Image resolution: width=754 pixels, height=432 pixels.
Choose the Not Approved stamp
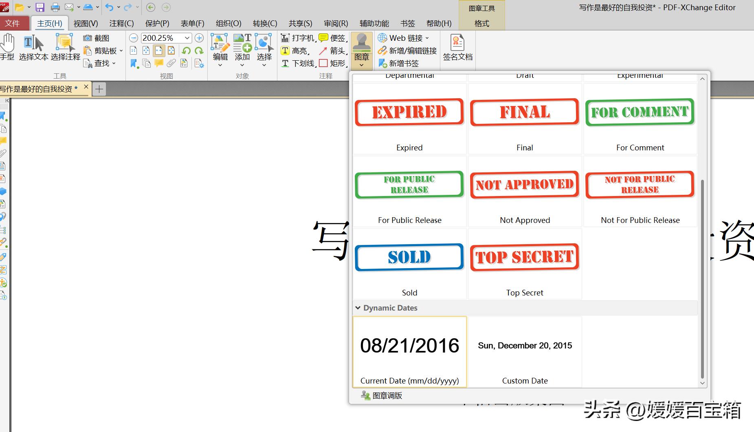tap(525, 192)
